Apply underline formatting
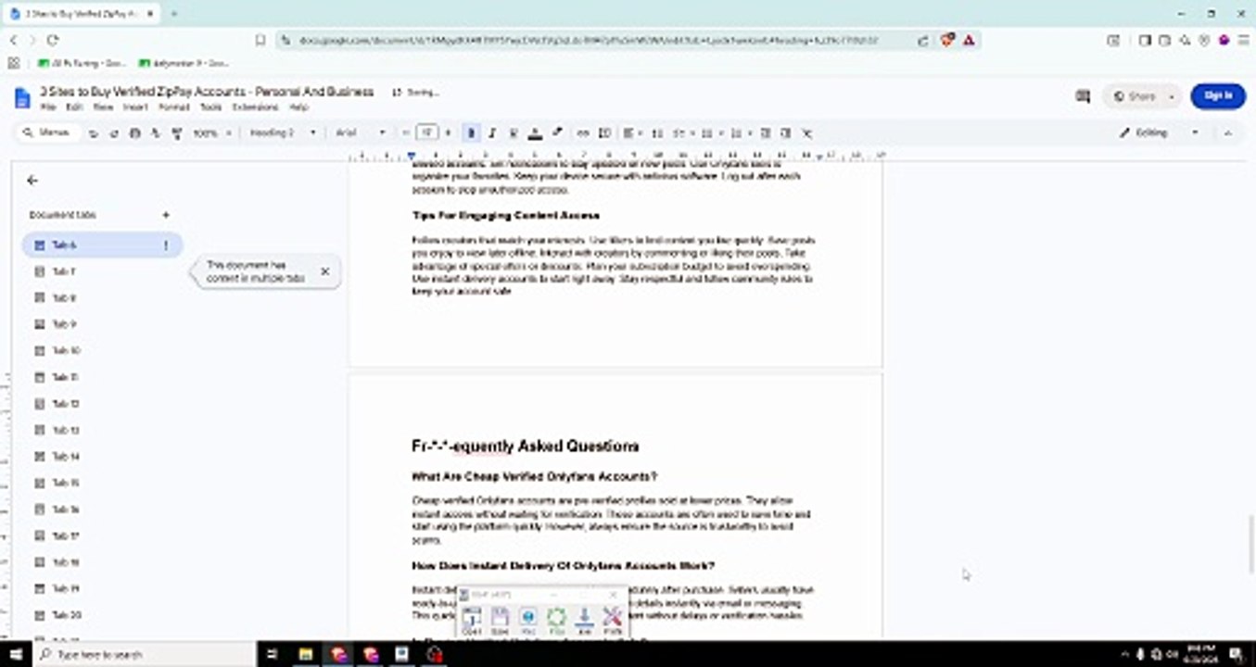The width and height of the screenshot is (1256, 667). coord(514,133)
